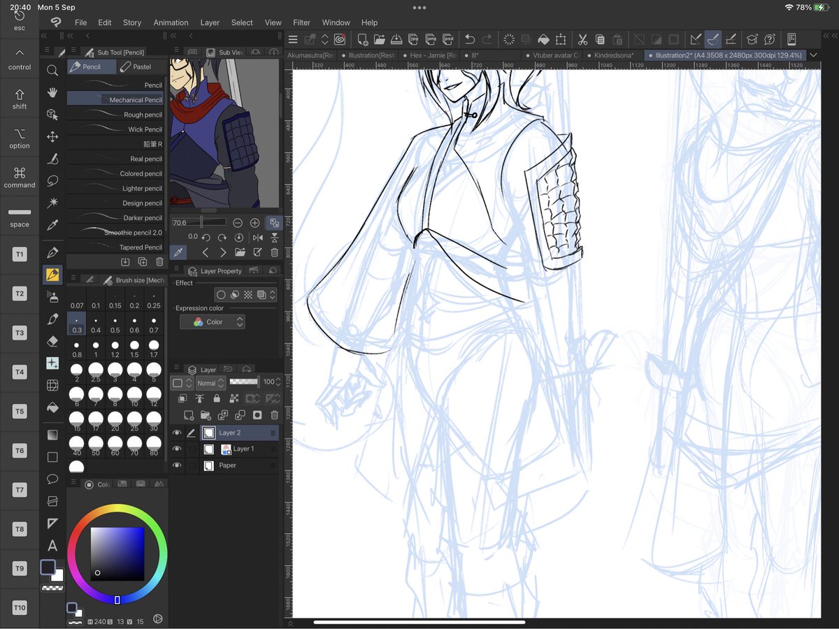Toggle Set as reference layer lighthouse icon

200,398
